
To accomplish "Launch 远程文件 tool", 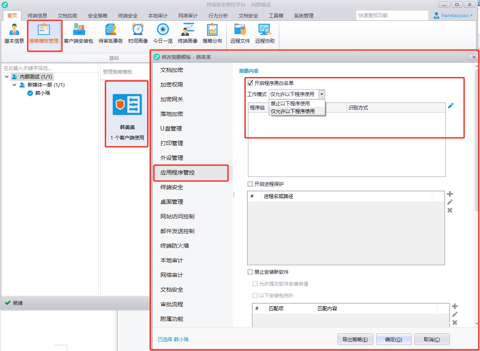I will [240, 34].
